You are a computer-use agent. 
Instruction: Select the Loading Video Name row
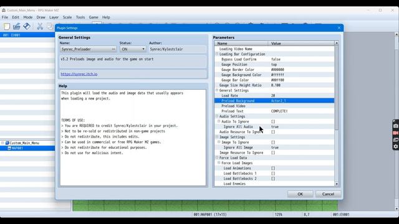click(274, 49)
